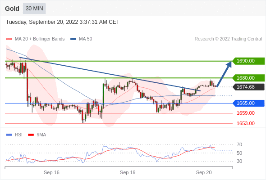Click the 30 MIN timeframe button
The height and width of the screenshot is (180, 266).
34,9
